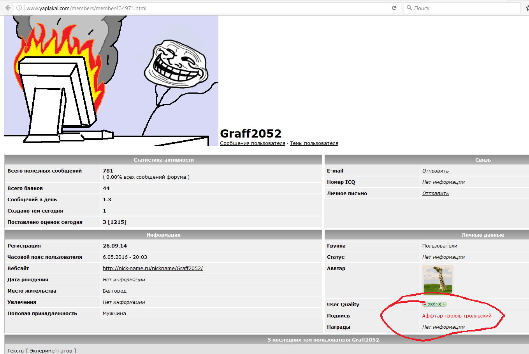Focus the address bar with the yaplakal.com URL

[x=206, y=8]
